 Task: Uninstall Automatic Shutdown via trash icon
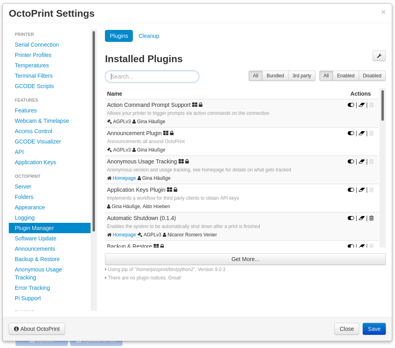(371, 218)
